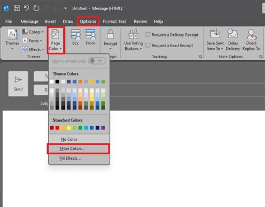Select Fill Effects... menu entry
Screen dimensions: 265x207
[70, 158]
